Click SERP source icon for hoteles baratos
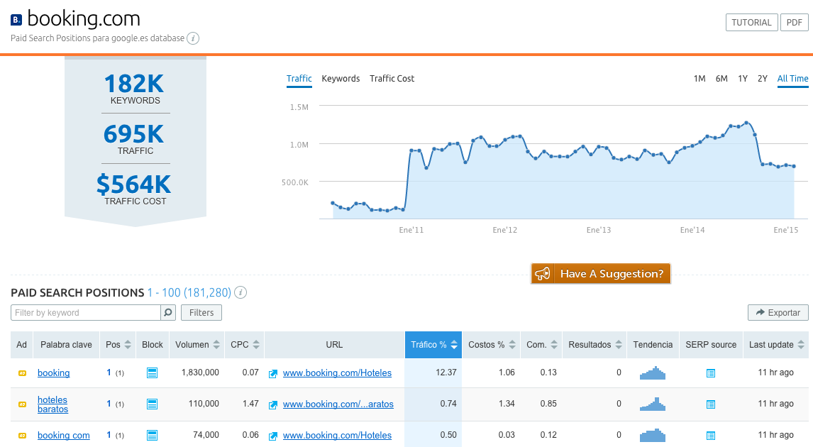Viewport: 813px width, 447px height. click(711, 404)
